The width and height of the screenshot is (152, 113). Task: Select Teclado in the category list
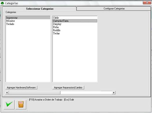pos(28,24)
